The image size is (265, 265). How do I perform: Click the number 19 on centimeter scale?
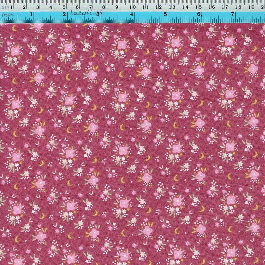251,7
